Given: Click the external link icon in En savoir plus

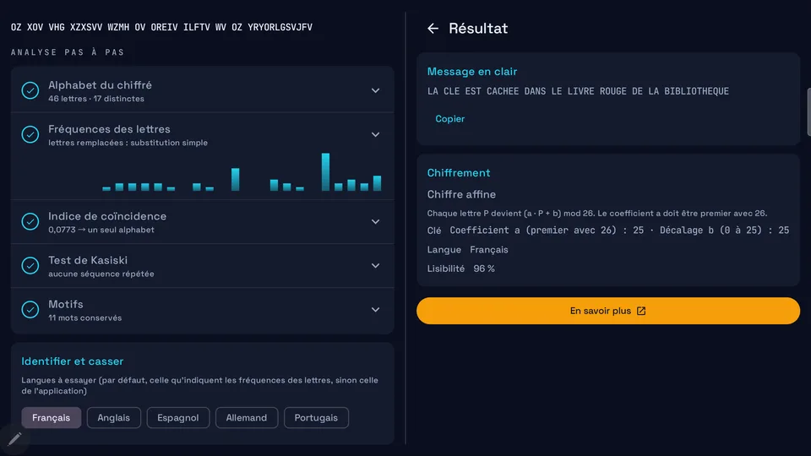Looking at the screenshot, I should click(641, 311).
